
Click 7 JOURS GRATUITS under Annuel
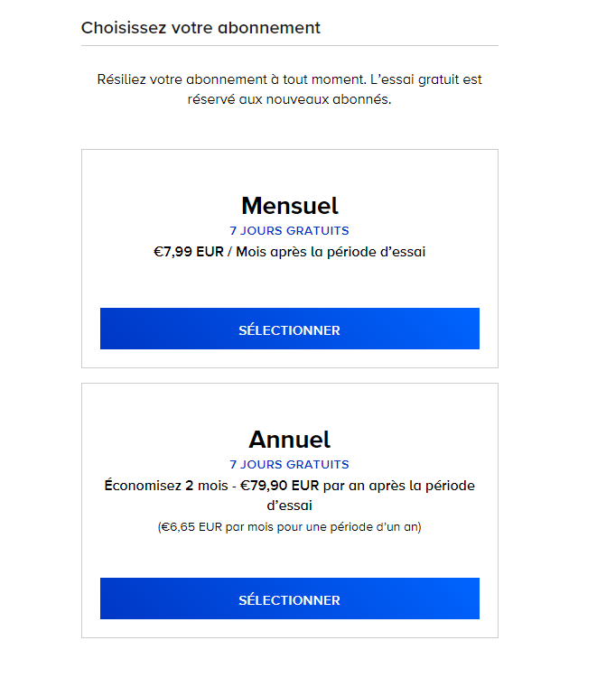point(289,464)
